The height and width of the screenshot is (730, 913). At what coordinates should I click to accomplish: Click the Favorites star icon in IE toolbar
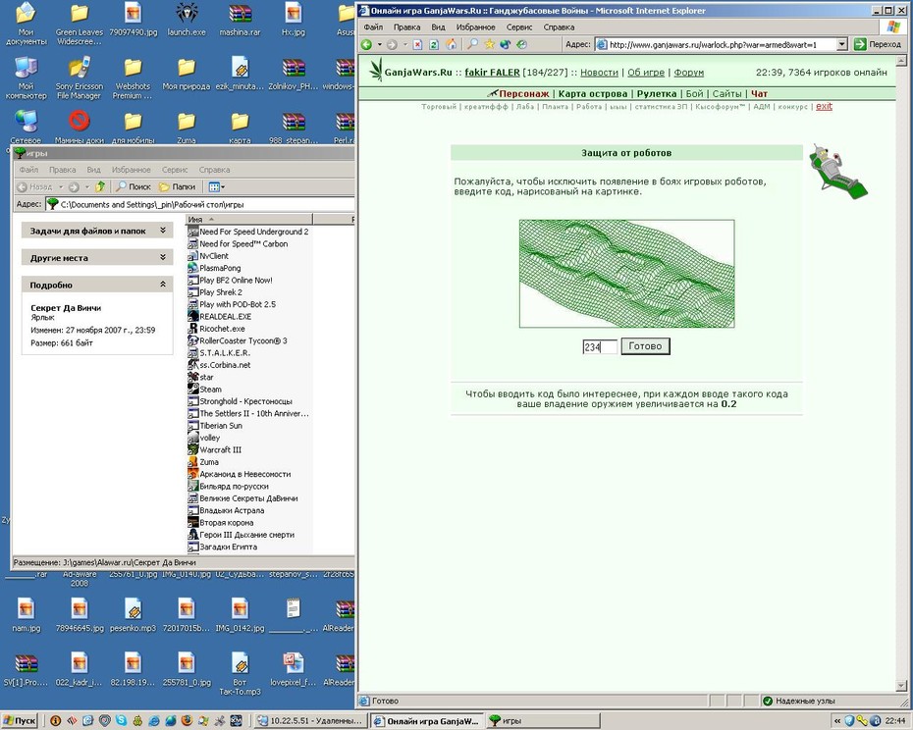click(489, 44)
